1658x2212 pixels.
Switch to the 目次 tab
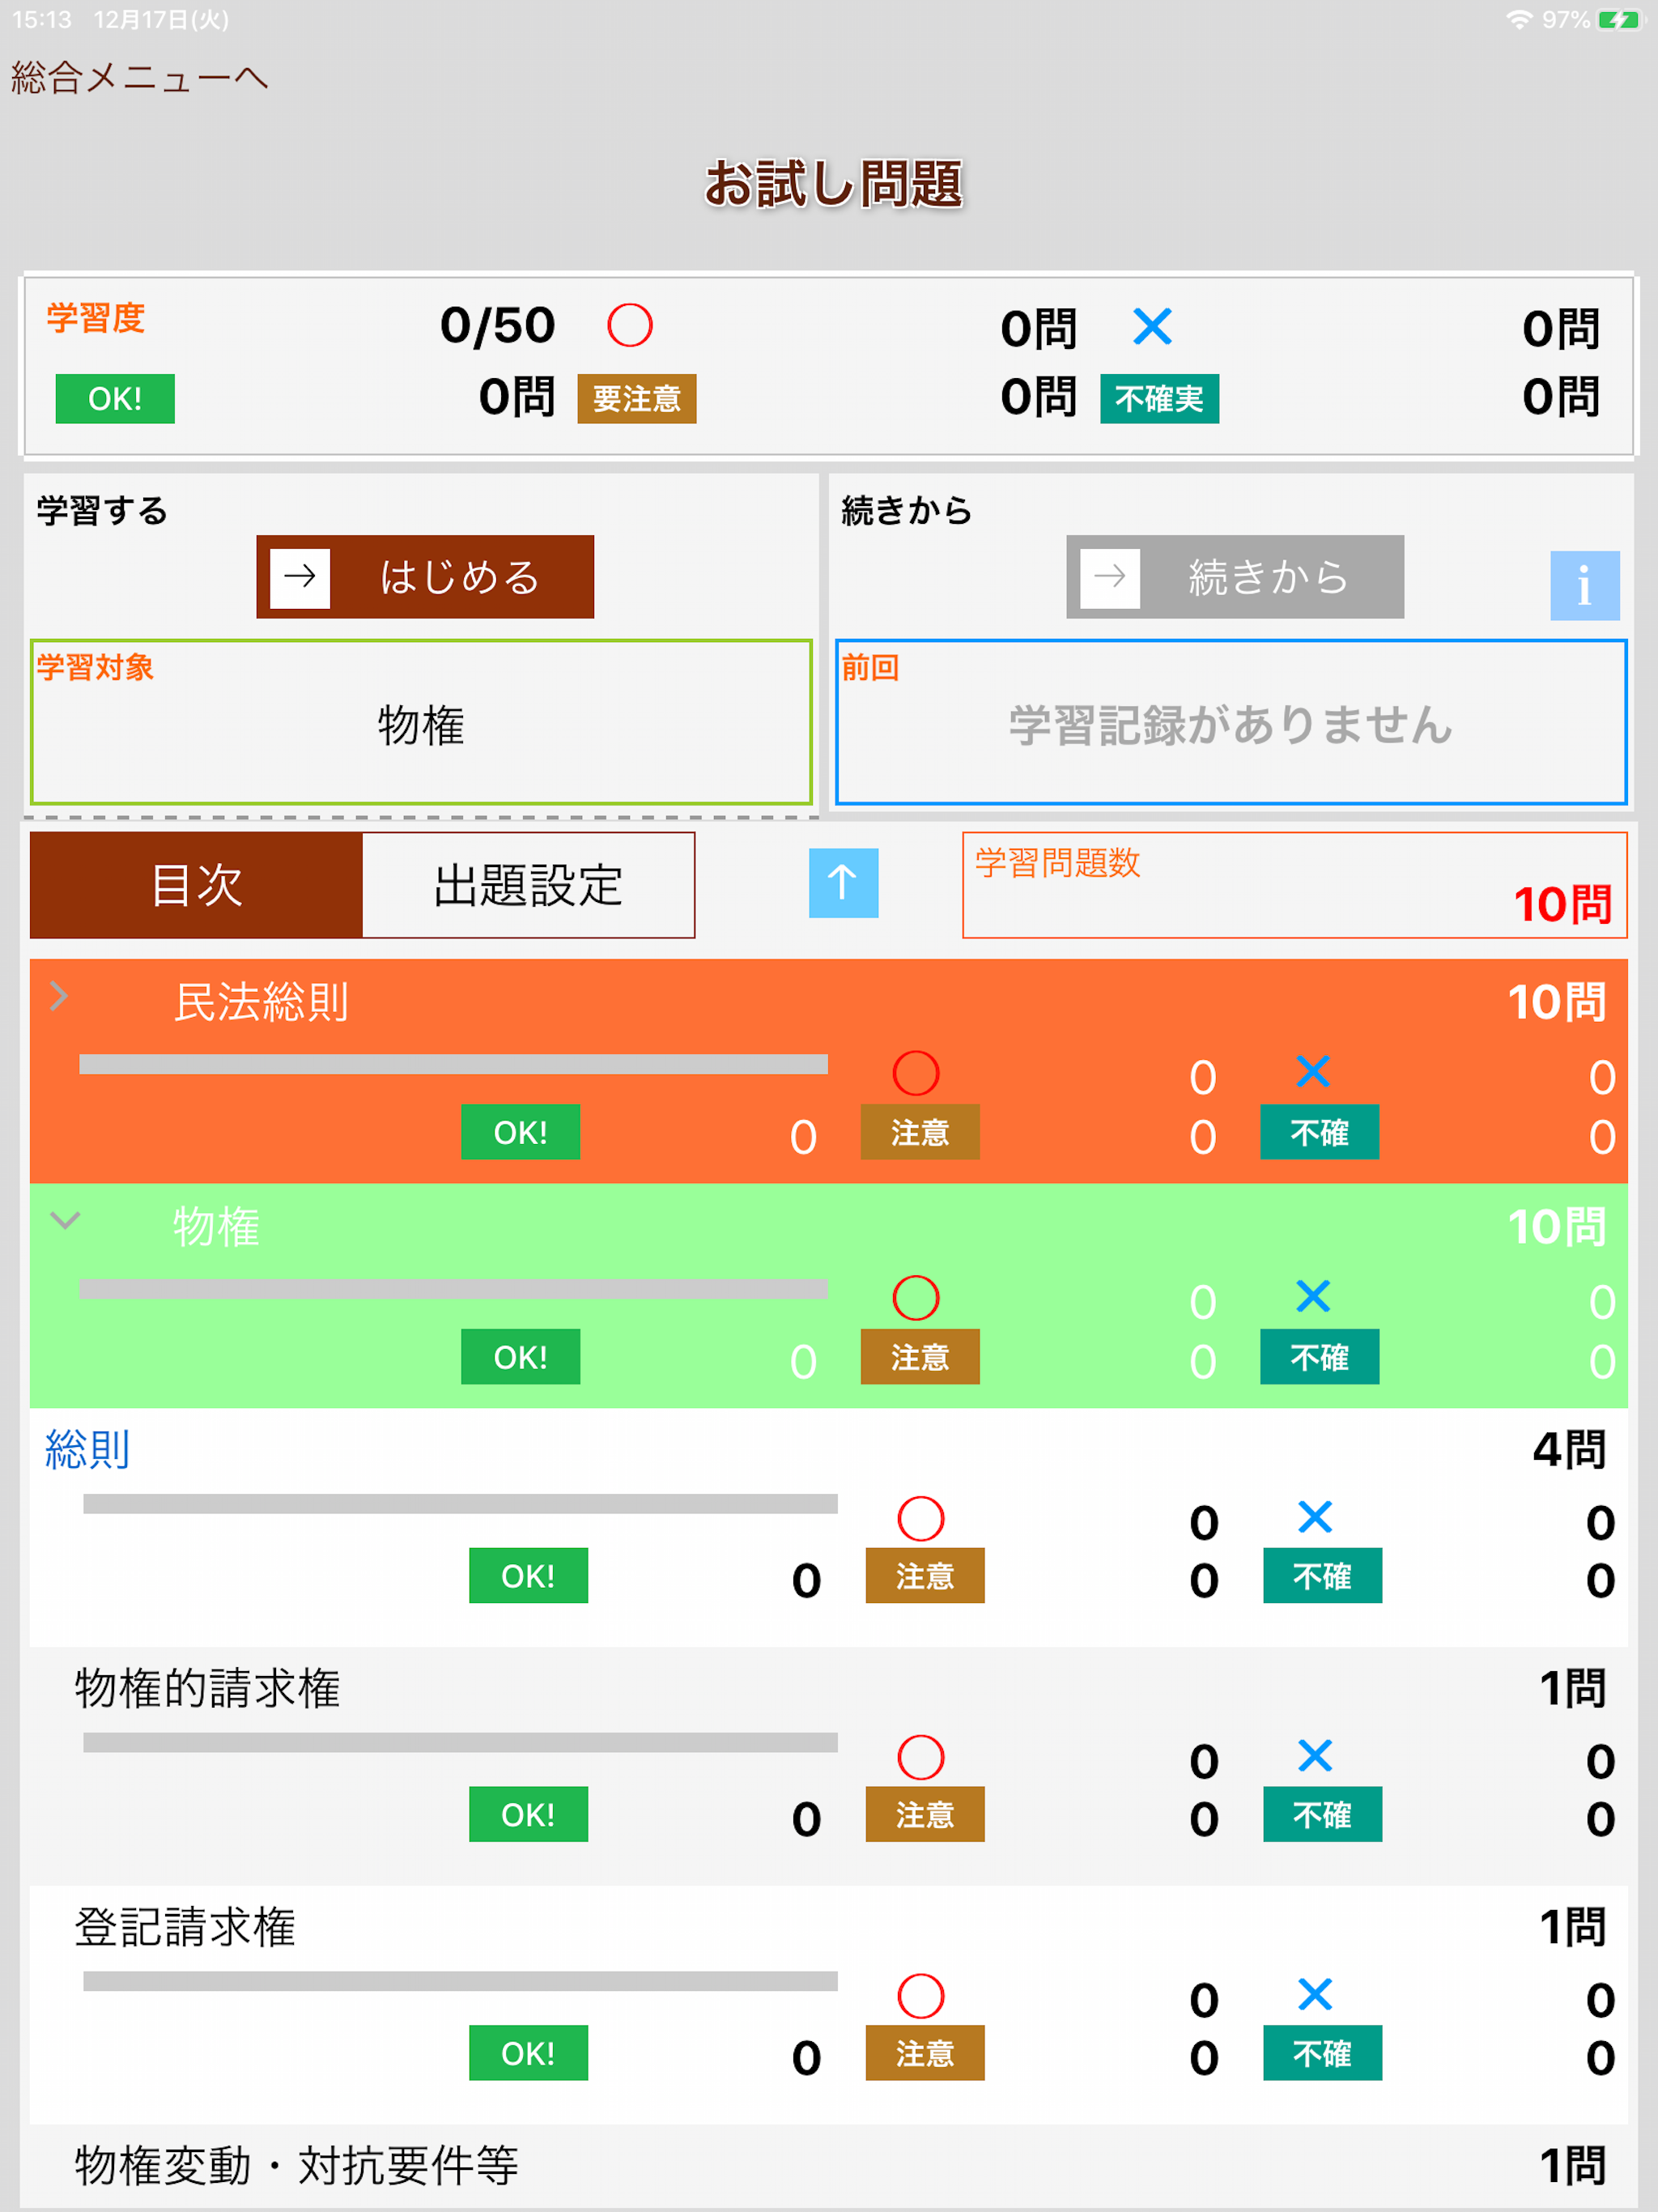pos(196,885)
